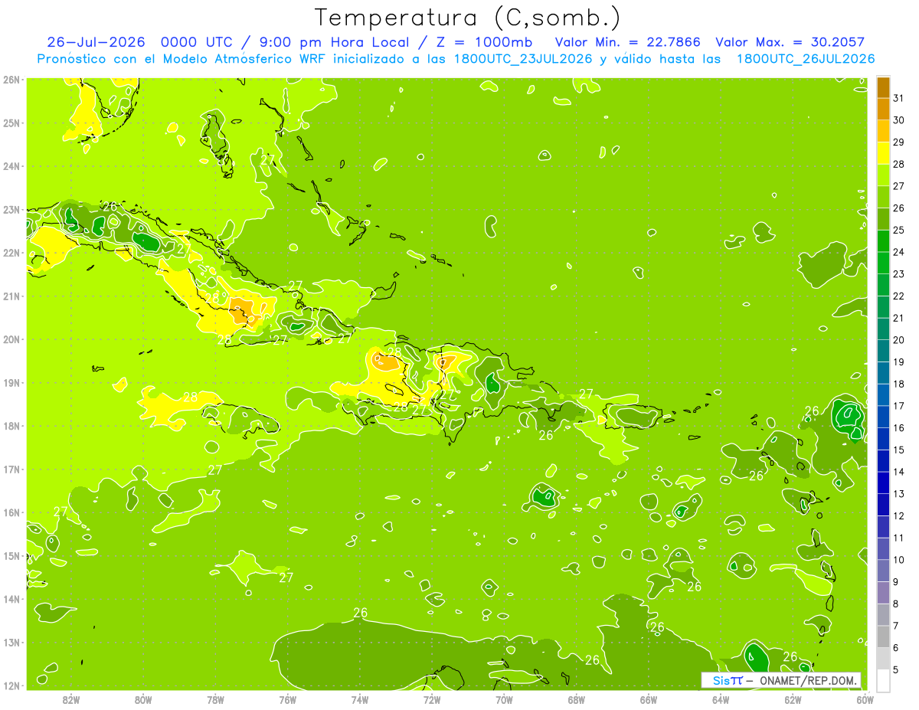
Task: Click the legend value 31
Action: (899, 98)
